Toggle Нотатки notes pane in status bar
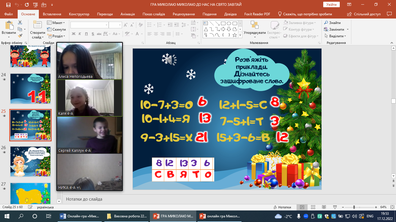The width and height of the screenshot is (396, 222). click(282, 207)
